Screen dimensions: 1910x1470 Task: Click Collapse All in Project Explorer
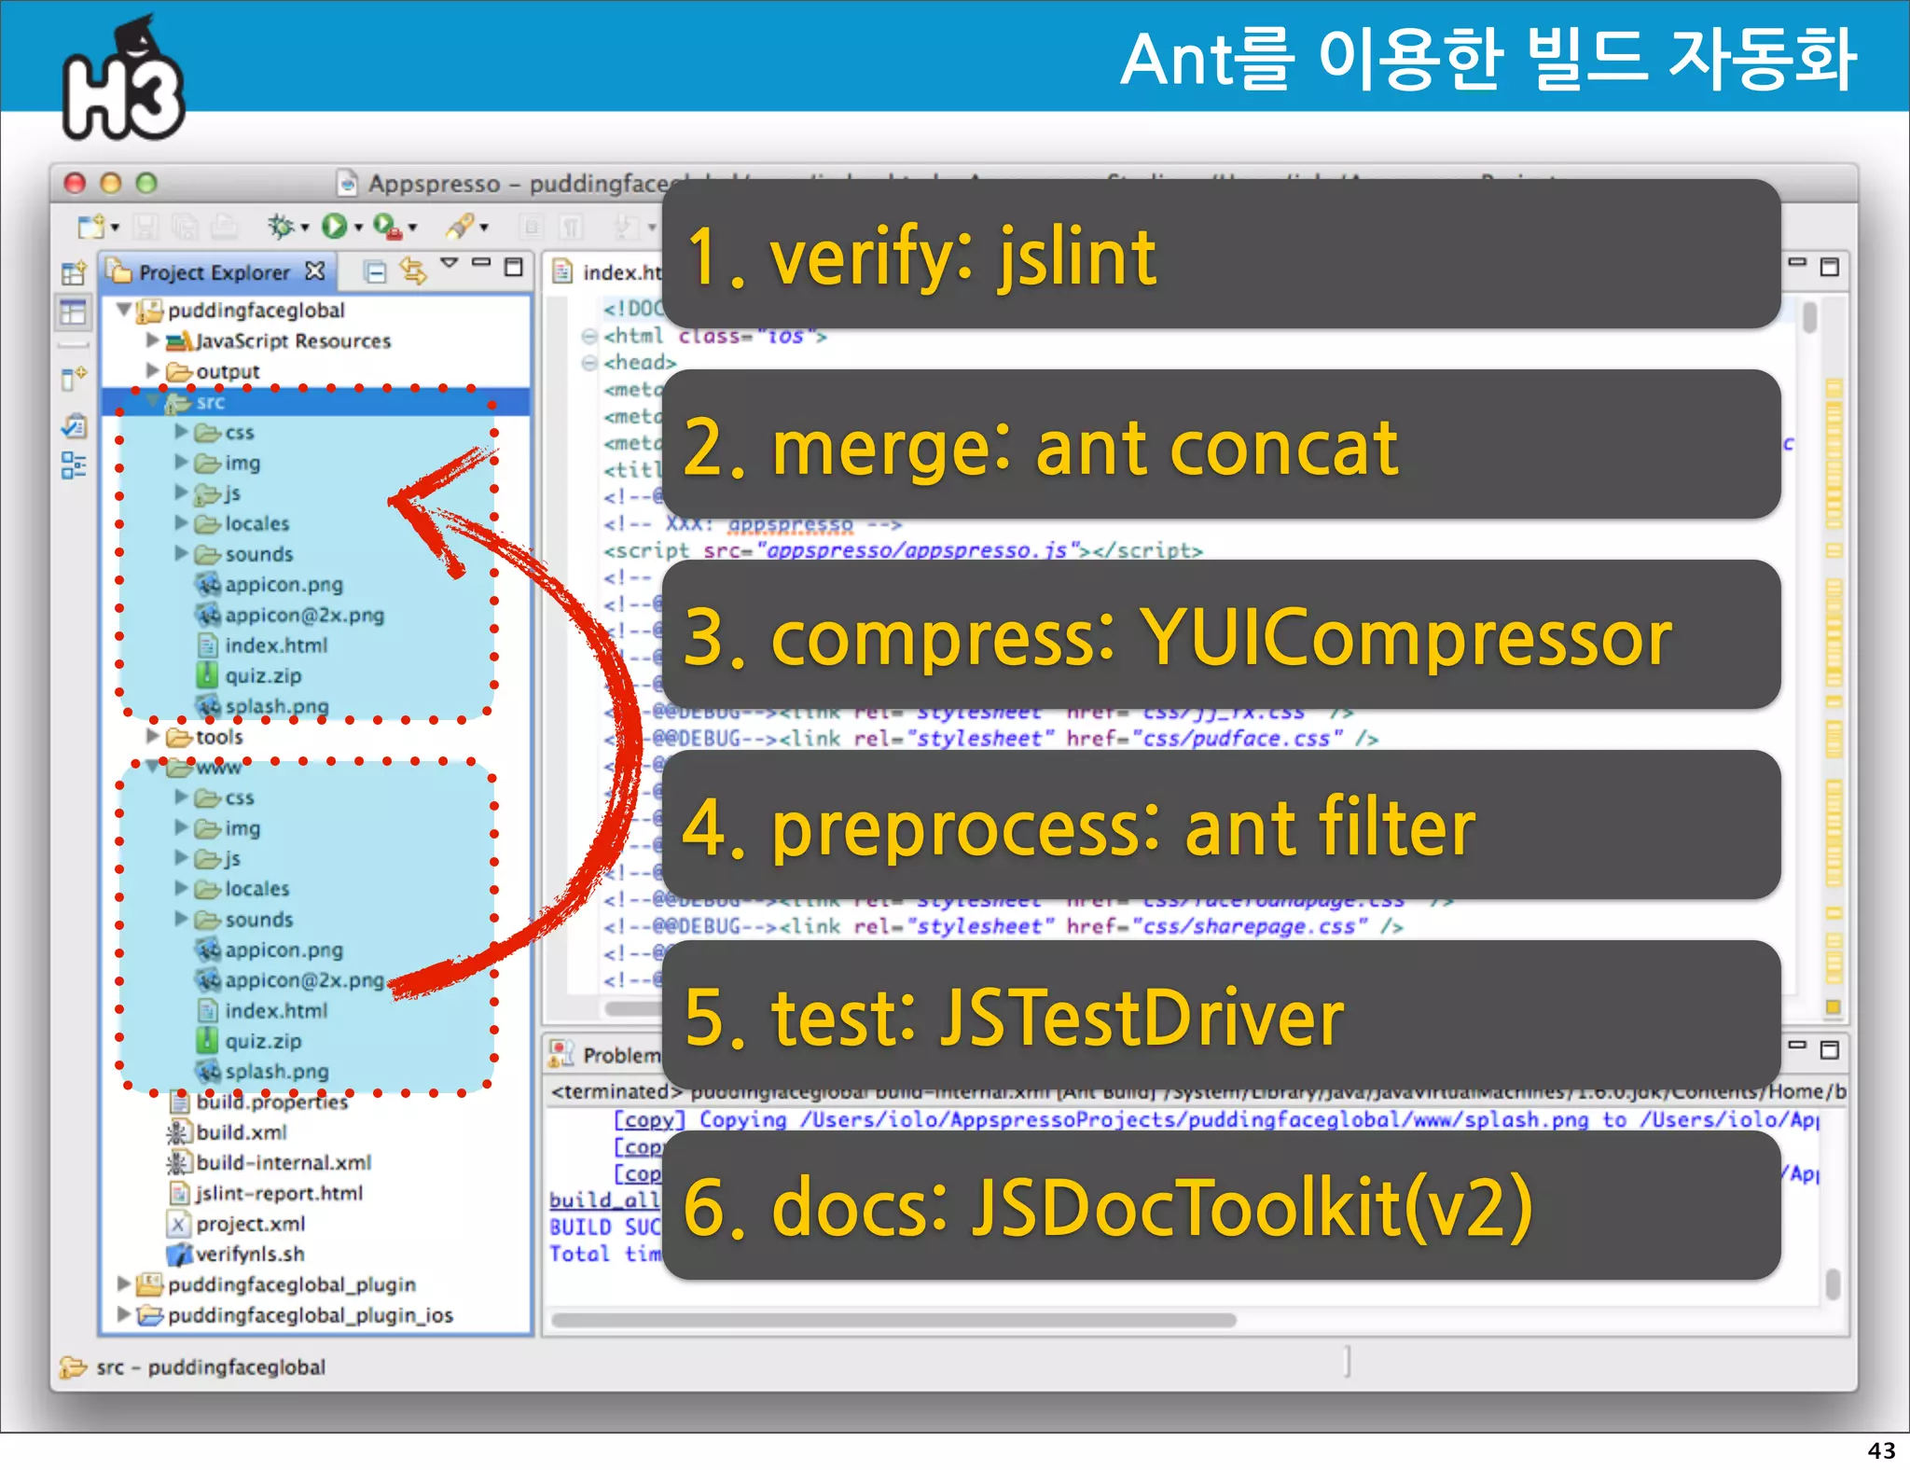(375, 271)
